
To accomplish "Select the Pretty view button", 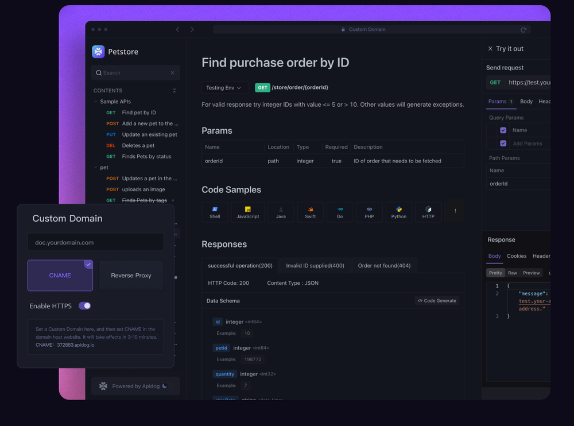I will 495,273.
